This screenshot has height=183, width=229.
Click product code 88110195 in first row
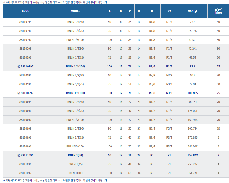[x=25, y=22]
